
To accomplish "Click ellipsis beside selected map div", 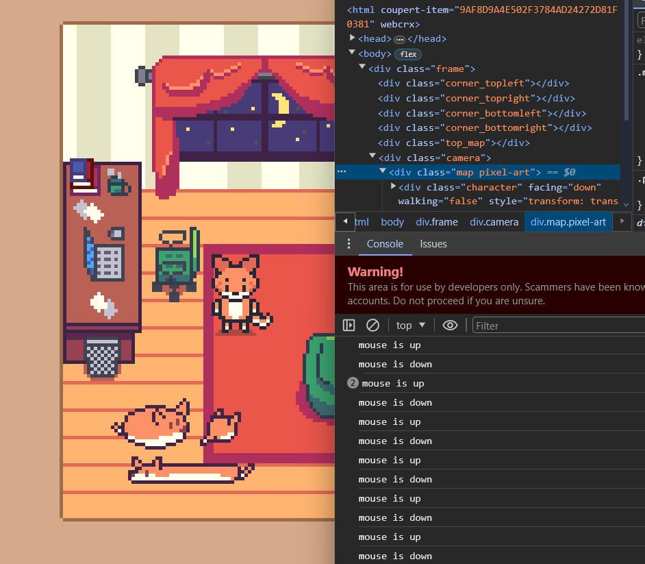I will (342, 172).
